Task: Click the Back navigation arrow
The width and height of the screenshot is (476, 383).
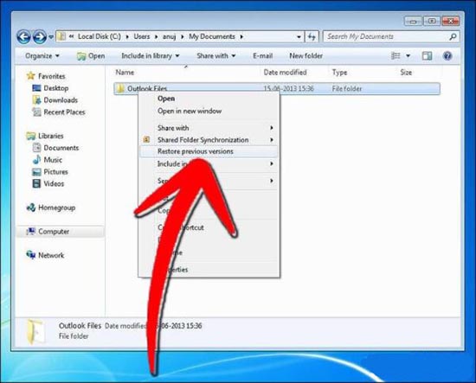Action: [x=23, y=37]
